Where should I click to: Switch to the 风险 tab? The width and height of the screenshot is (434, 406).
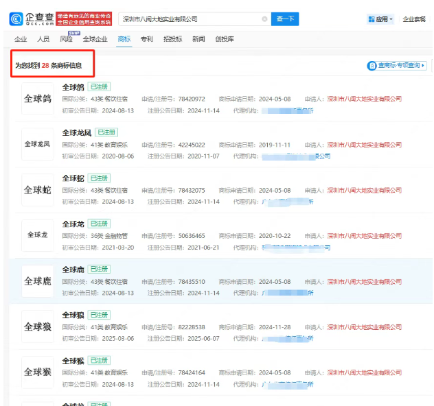pos(66,40)
